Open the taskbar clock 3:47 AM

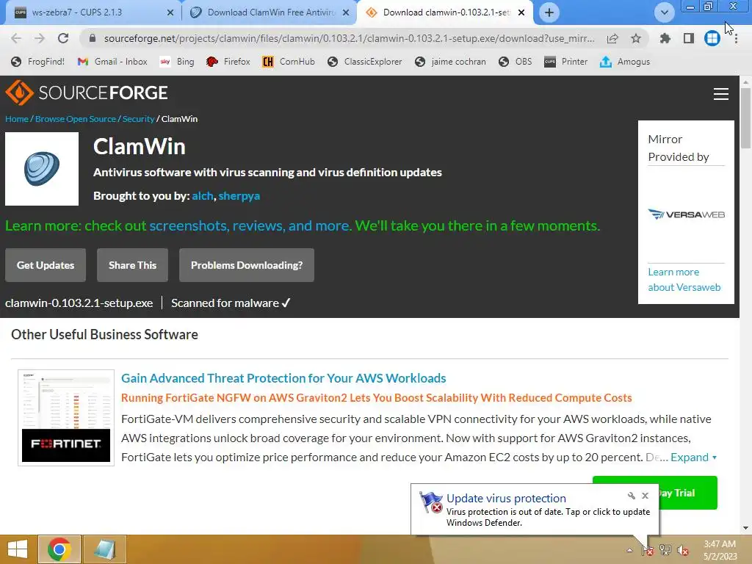click(x=720, y=550)
